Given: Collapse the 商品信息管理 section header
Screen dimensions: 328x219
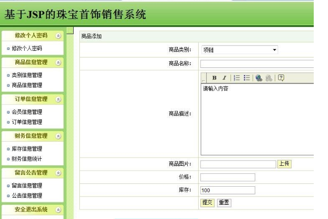Looking at the screenshot, I should click(58, 63).
